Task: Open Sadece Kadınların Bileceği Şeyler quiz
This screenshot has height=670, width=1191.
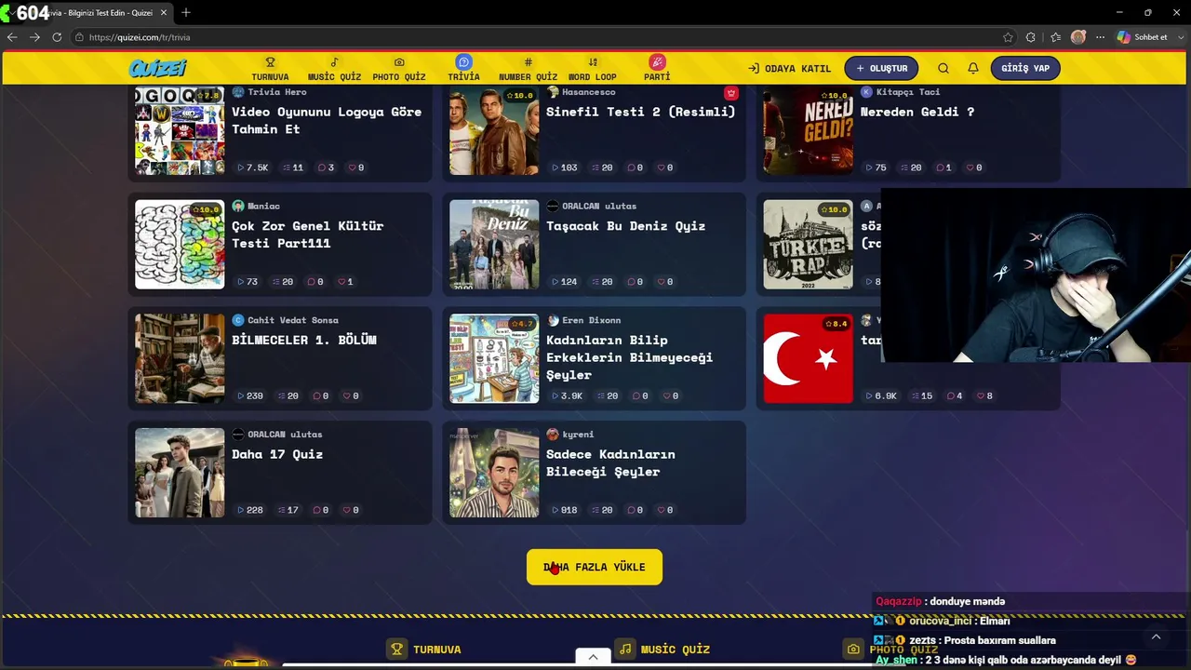Action: [610, 462]
